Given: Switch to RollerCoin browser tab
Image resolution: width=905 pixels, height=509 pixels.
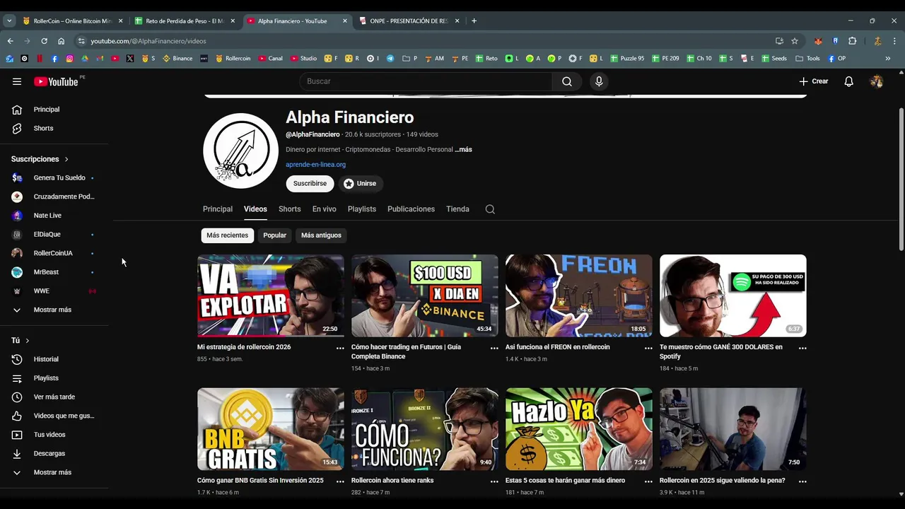Looking at the screenshot, I should click(73, 21).
